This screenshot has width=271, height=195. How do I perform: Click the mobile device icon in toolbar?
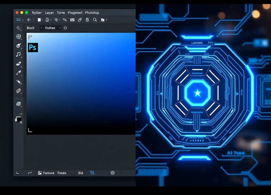coord(47,20)
